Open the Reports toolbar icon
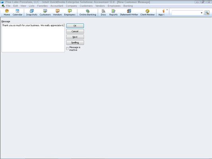 pos(113,13)
